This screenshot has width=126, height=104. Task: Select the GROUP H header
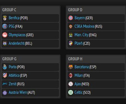75,59
